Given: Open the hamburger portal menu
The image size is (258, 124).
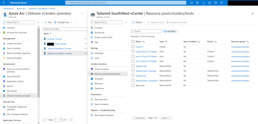Looking at the screenshot, I should (x=4, y=3).
